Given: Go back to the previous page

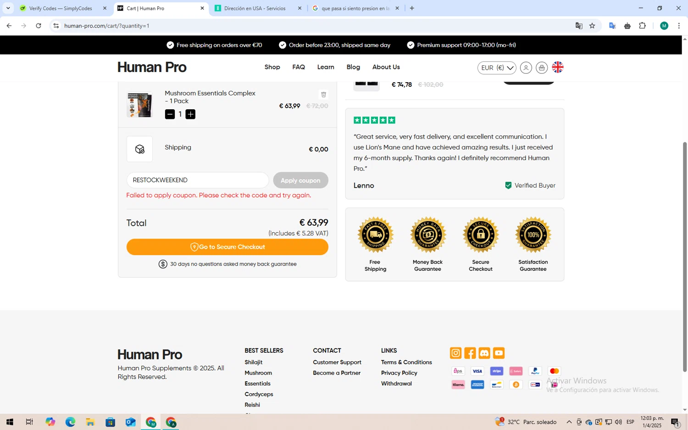Looking at the screenshot, I should coord(9,26).
